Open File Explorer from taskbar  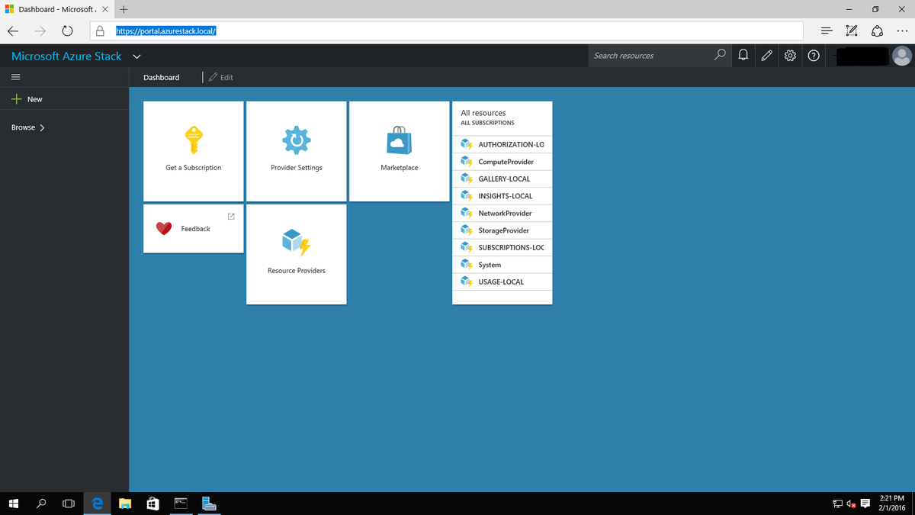(124, 503)
